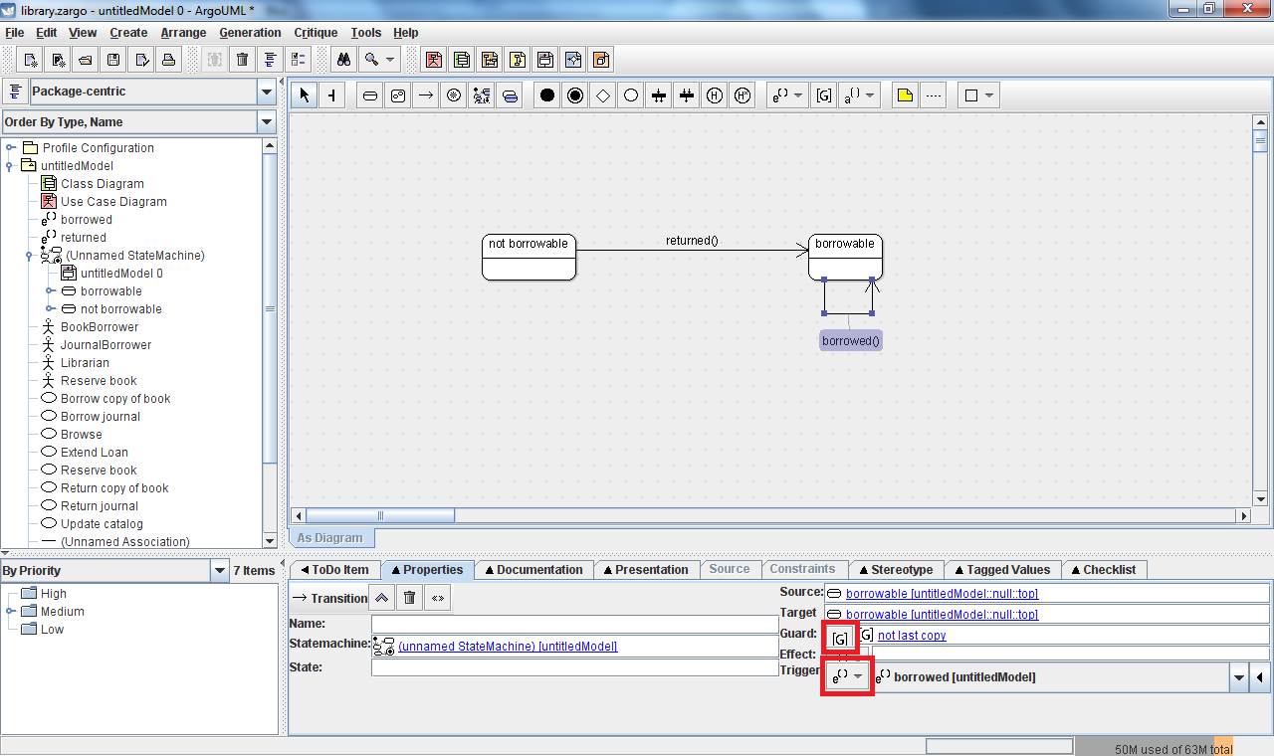This screenshot has width=1274, height=756.
Task: Expand the borrowable state tree node
Action: [50, 291]
